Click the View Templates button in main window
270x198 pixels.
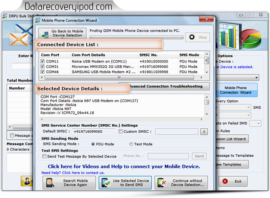point(232,164)
